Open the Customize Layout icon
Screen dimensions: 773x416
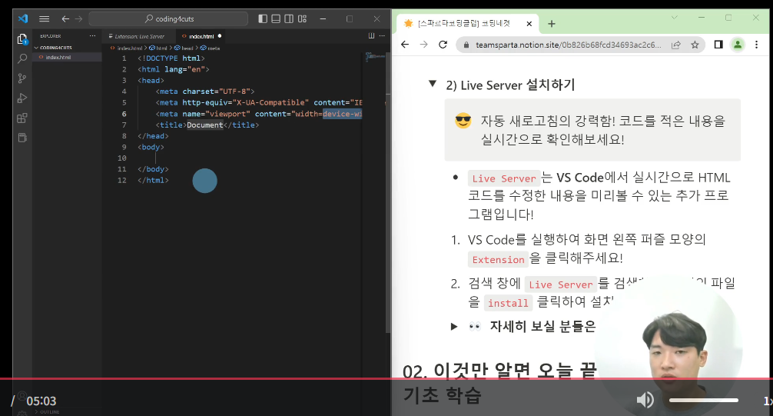[x=302, y=18]
